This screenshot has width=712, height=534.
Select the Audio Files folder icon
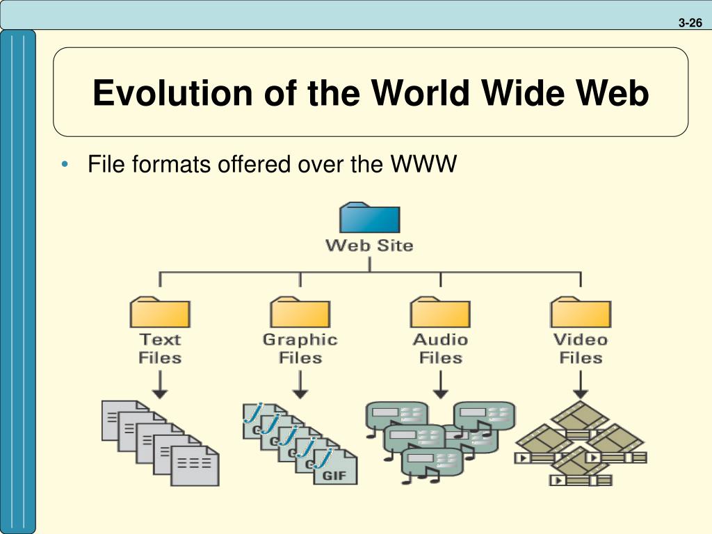coord(440,312)
